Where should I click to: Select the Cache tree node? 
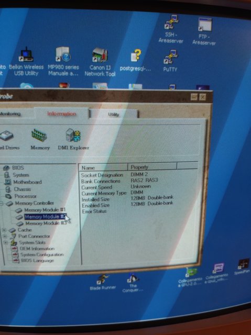pos(25,230)
